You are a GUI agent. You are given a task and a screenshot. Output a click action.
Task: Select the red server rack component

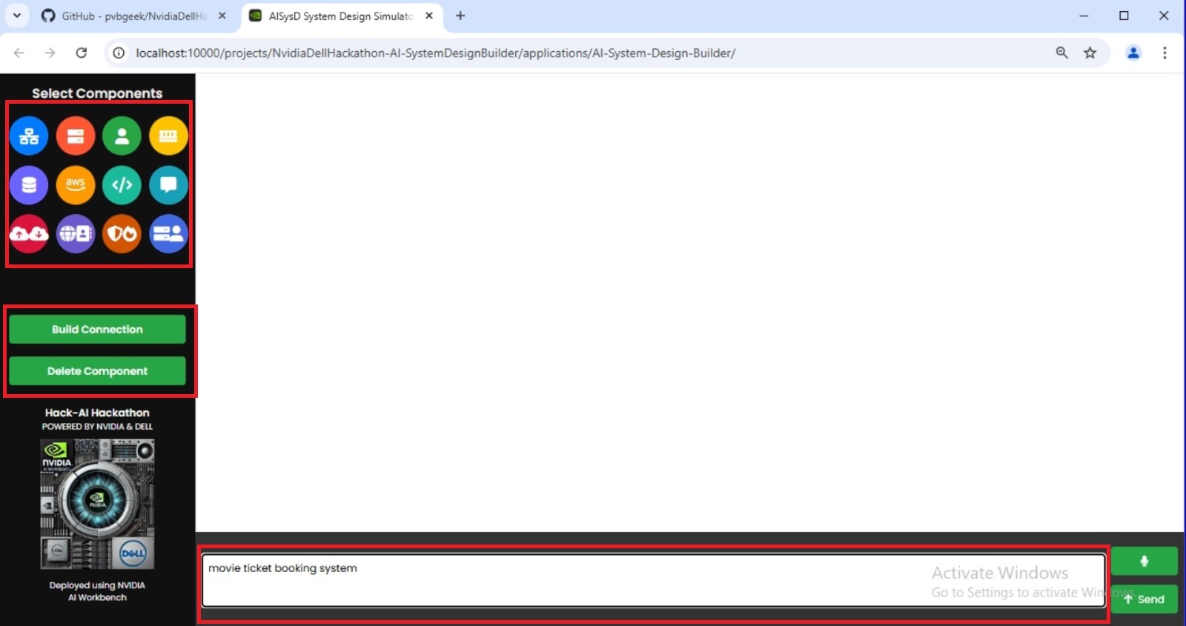76,136
